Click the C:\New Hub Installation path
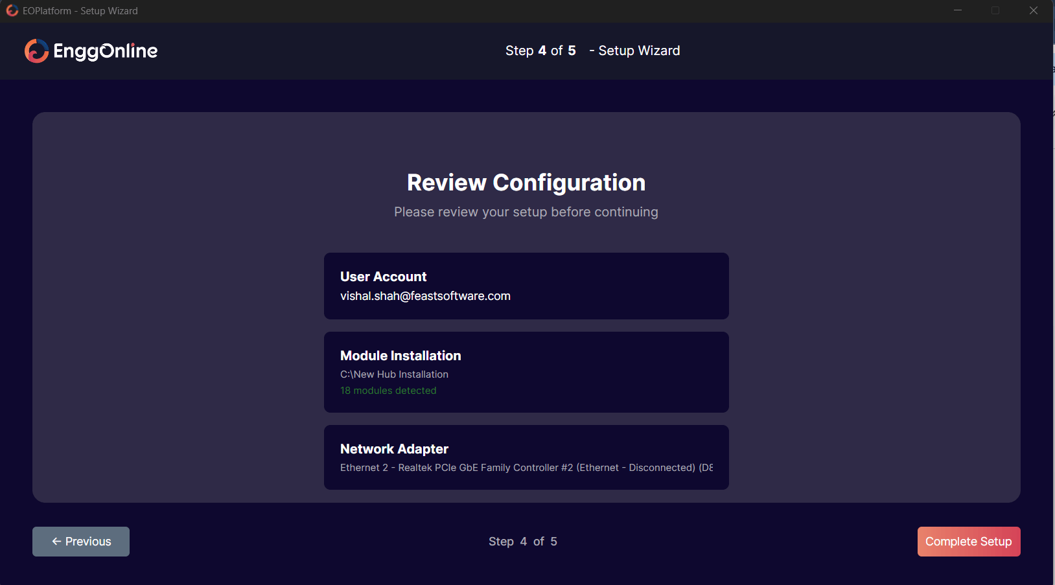This screenshot has height=585, width=1055. (394, 374)
